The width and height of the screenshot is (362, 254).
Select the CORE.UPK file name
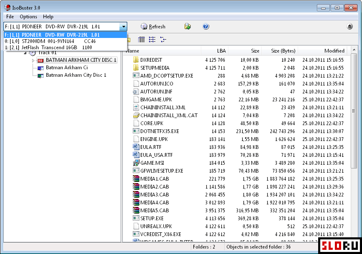(x=152, y=123)
